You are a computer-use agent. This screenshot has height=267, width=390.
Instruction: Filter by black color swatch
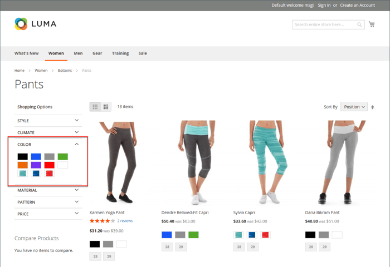pos(23,156)
